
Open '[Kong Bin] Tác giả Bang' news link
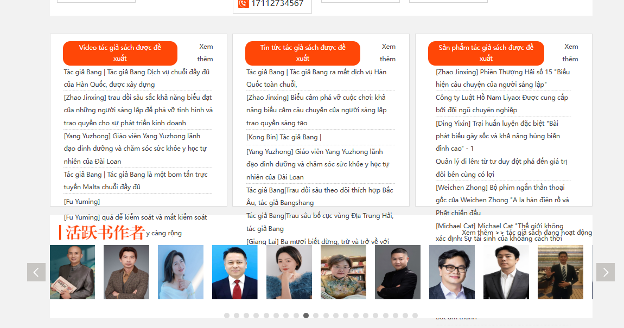click(x=284, y=137)
